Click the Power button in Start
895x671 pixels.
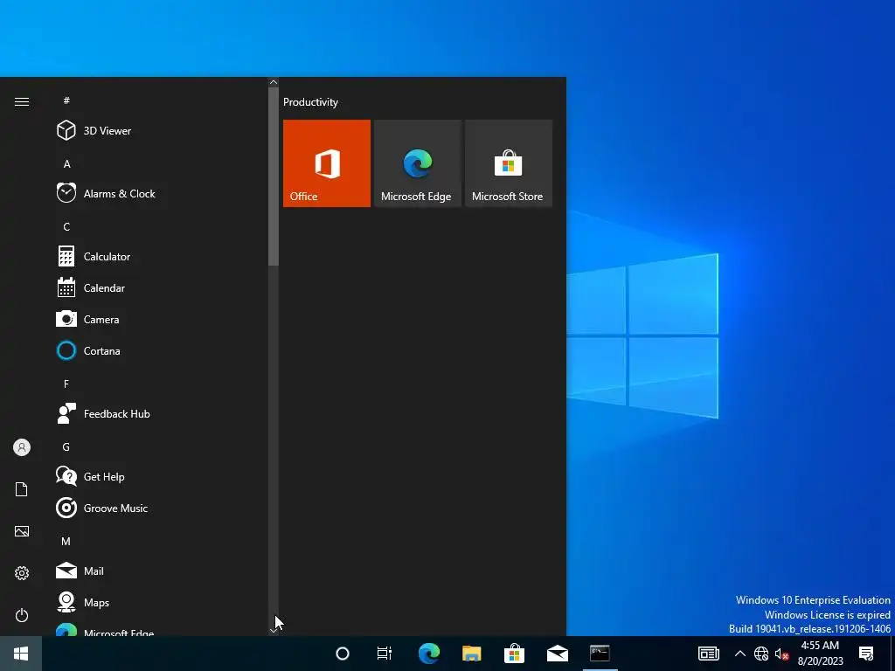(22, 615)
